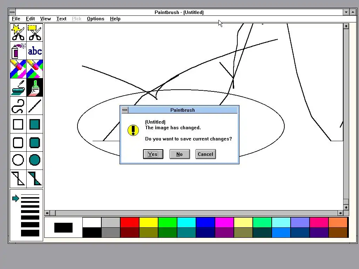Click the horizontal scrollbar left arrow
Image resolution: width=359 pixels, height=269 pixels.
pyautogui.click(x=47, y=213)
